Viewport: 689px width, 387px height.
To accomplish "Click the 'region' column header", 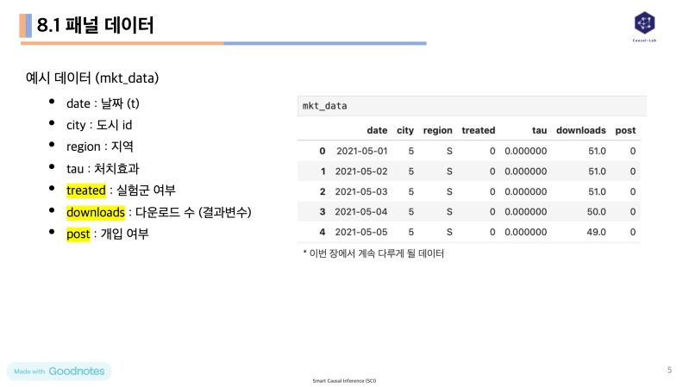I will point(438,130).
